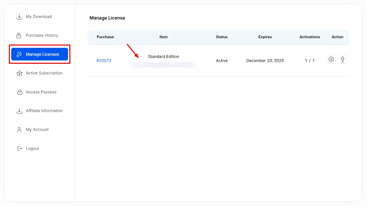Click the blurred license key field
Image resolution: width=366 pixels, height=206 pixels.
[163, 65]
